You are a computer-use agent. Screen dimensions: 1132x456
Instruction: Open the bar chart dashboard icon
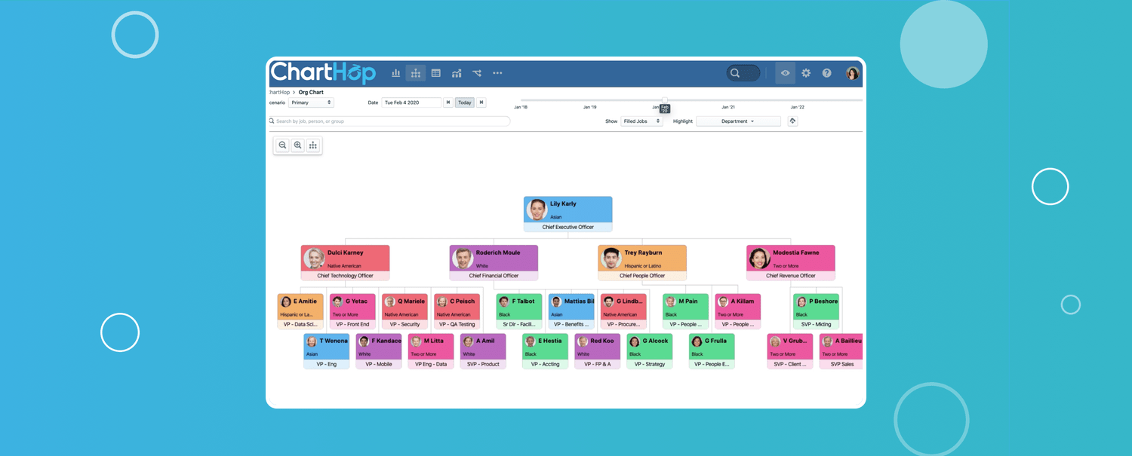(395, 73)
